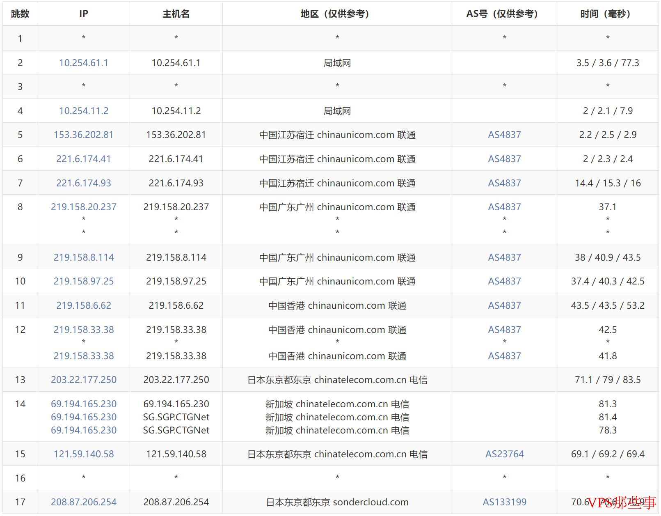661x516 pixels.
Task: Select hop number 8 cell
Action: tap(20, 220)
